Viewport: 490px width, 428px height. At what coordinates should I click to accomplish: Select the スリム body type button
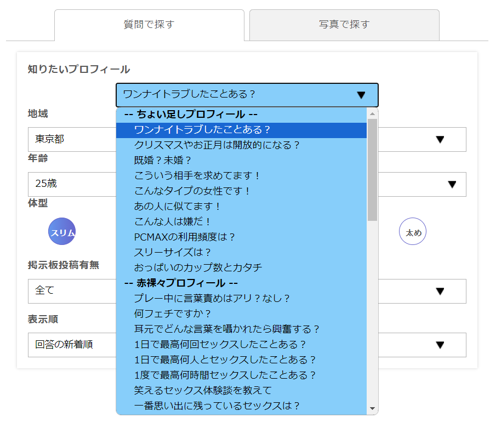coord(62,232)
